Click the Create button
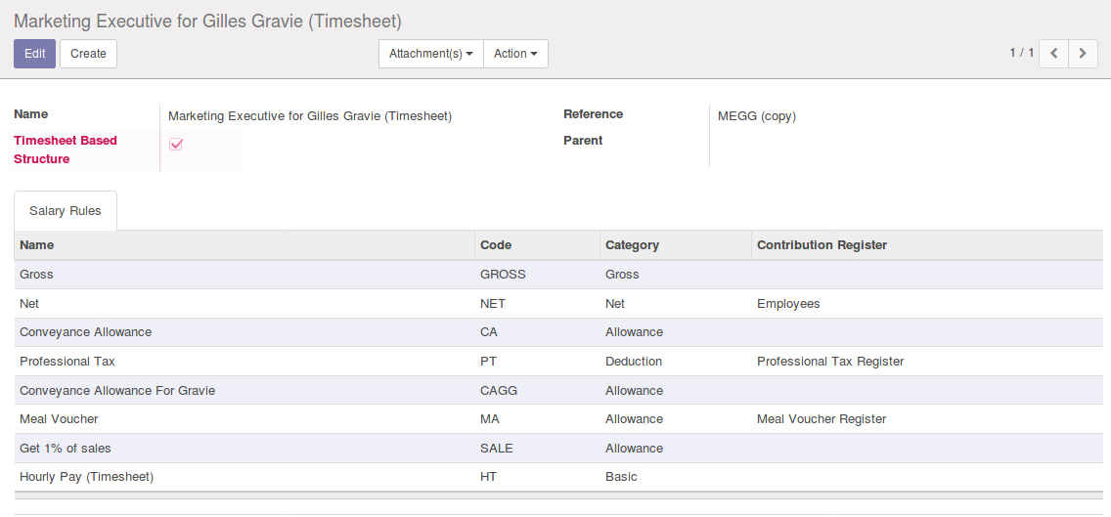Screen dimensions: 1111x517 pyautogui.click(x=88, y=54)
